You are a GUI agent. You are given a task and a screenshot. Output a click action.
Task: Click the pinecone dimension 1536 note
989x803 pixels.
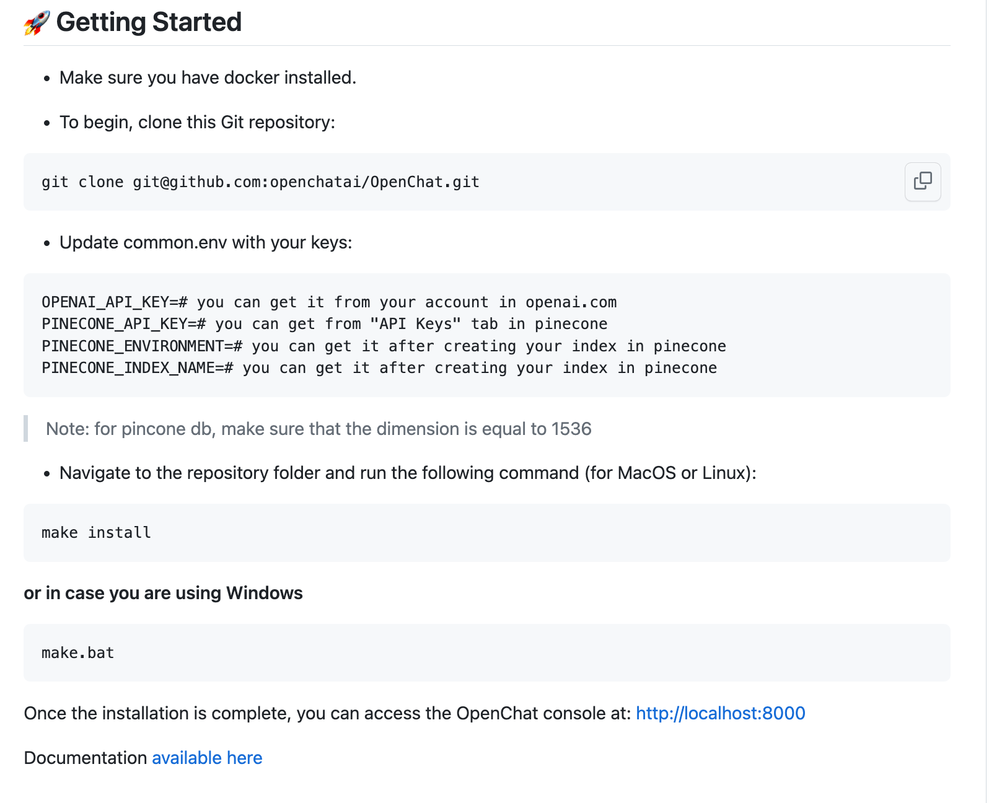[319, 429]
